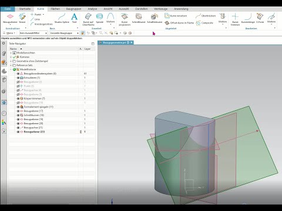This screenshot has width=282, height=211.
Task: Expand the Reference Sets node
Action: (11, 65)
